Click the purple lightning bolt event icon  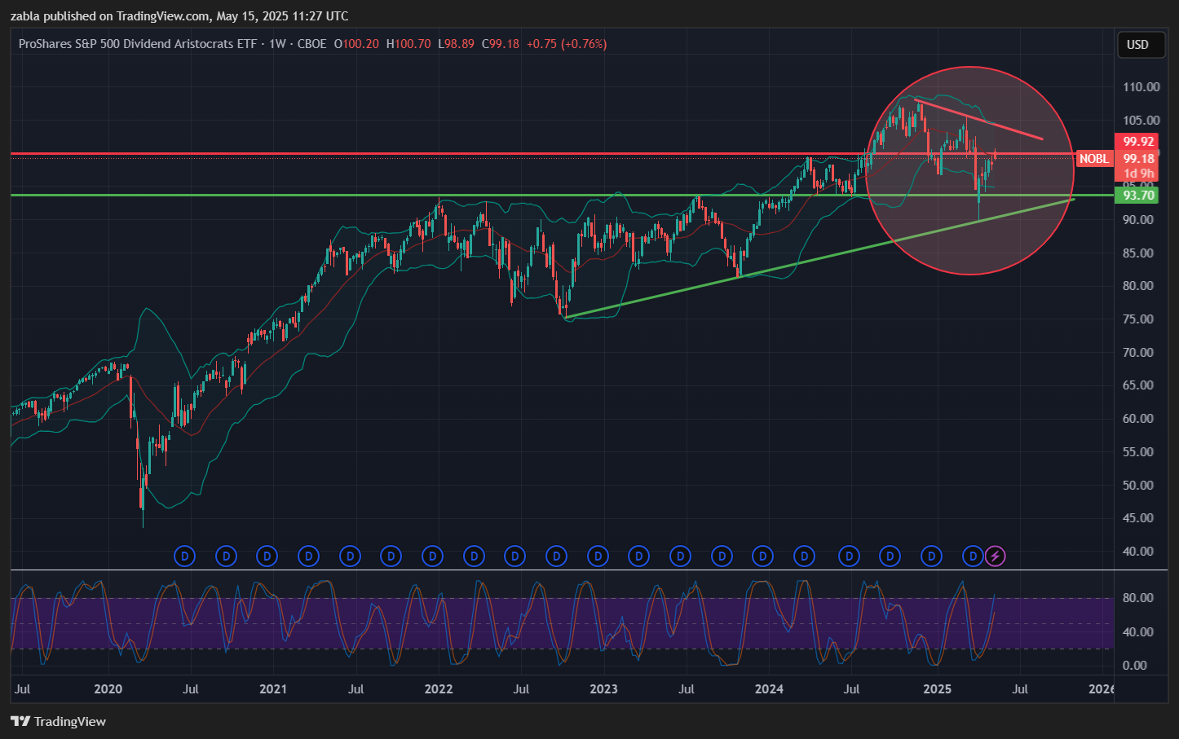995,556
